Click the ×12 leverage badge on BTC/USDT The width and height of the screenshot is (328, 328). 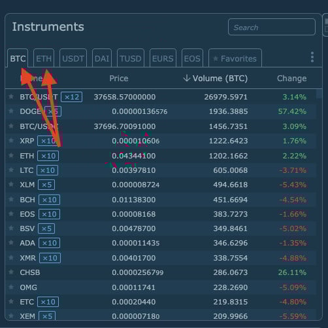pos(72,97)
